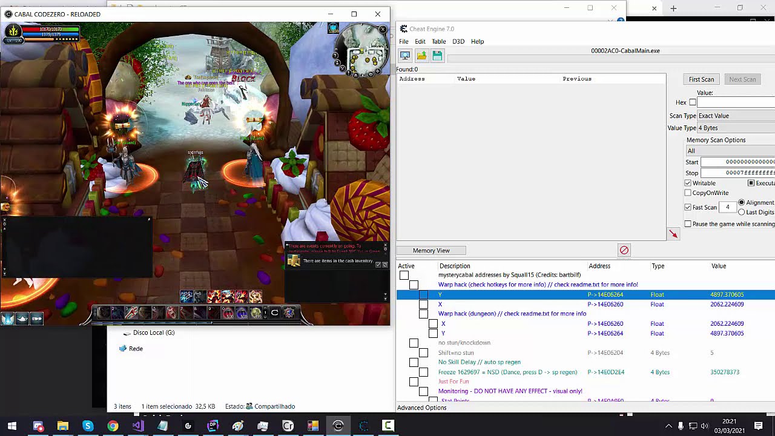The image size is (775, 436).
Task: Enable Pause the game while scanning
Action: tap(688, 224)
